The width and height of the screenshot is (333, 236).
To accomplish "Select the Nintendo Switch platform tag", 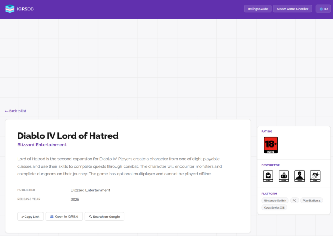I will click(275, 201).
